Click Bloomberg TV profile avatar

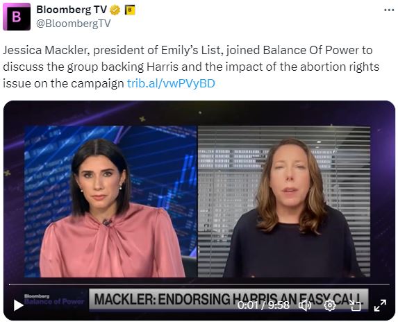pyautogui.click(x=17, y=17)
